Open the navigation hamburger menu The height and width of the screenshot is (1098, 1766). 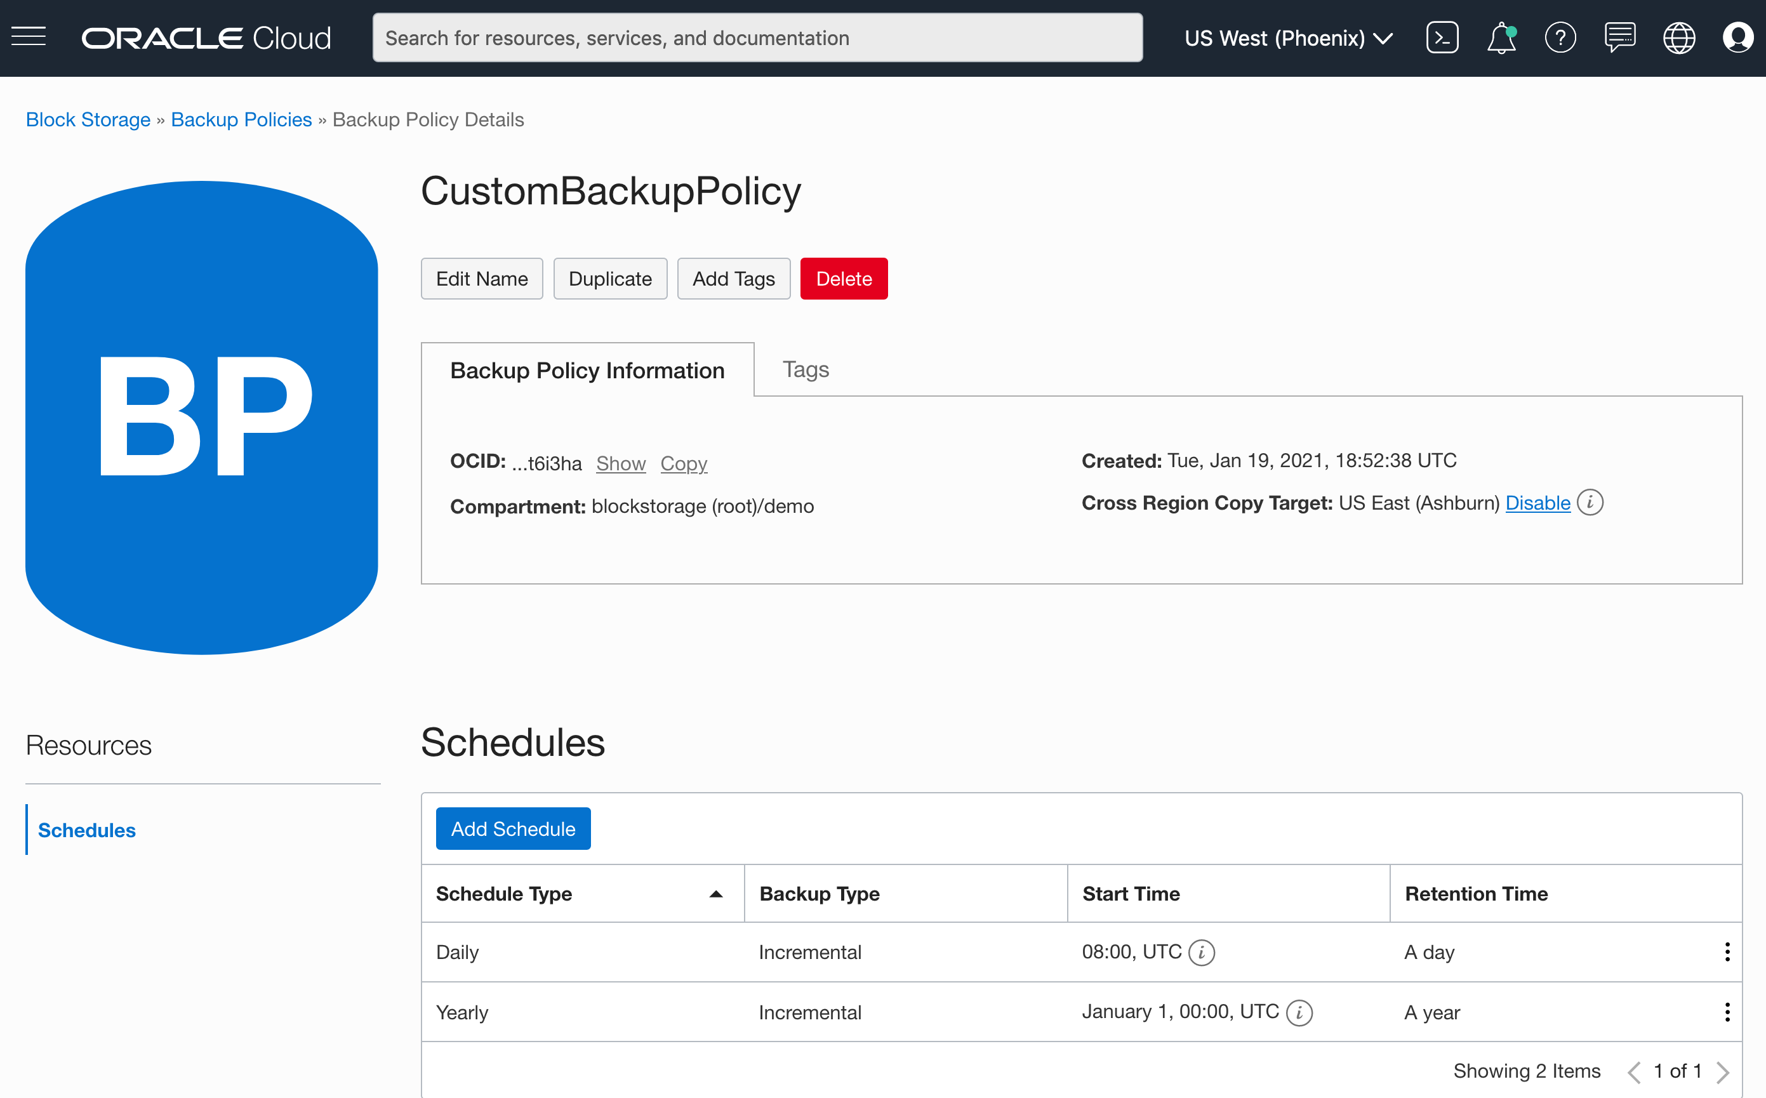pyautogui.click(x=29, y=37)
